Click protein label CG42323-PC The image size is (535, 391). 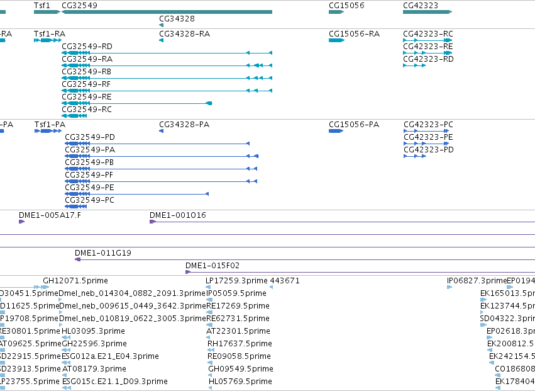429,125
